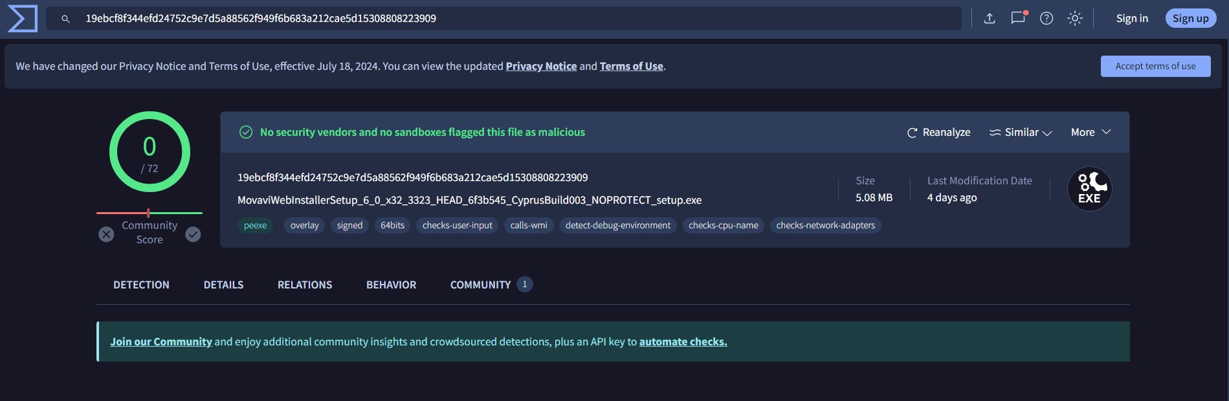
Task: Select the checks-cpu-name tag
Action: tap(724, 225)
